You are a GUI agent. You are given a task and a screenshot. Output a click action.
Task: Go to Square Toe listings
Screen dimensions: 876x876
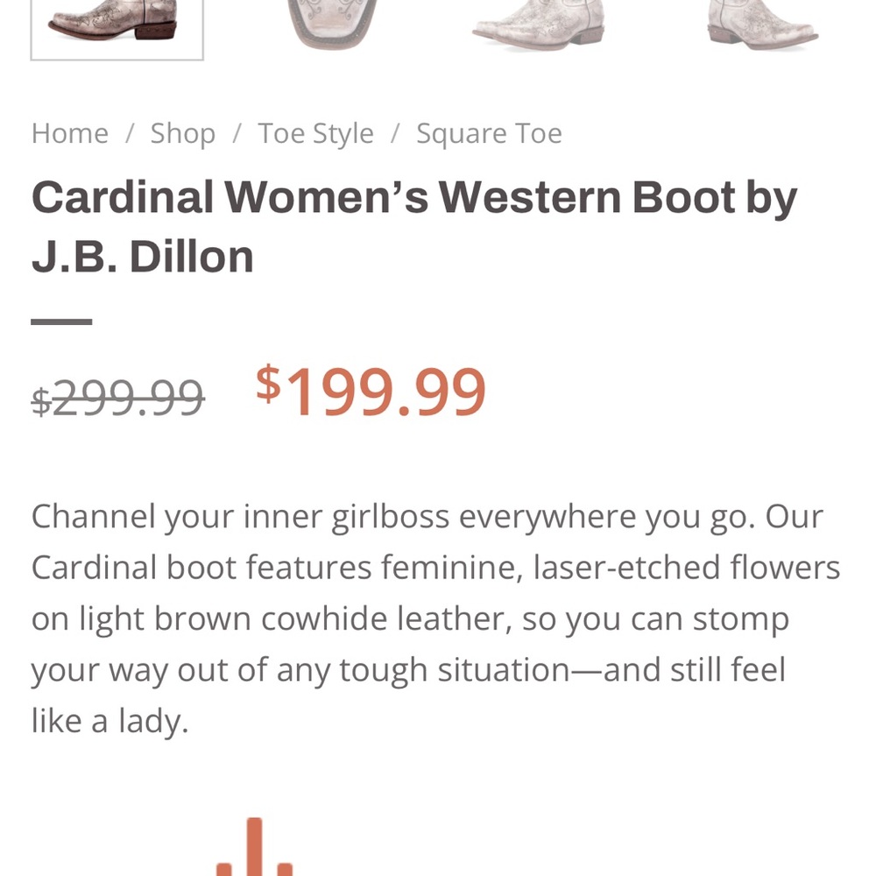click(x=489, y=132)
